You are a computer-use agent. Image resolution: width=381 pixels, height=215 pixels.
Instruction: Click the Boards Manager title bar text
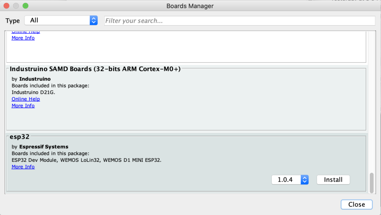(190, 6)
